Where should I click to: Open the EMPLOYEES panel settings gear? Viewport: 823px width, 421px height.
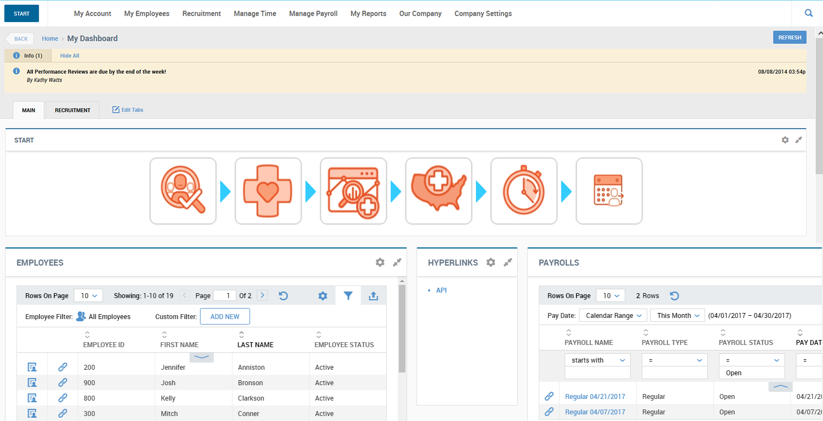380,262
